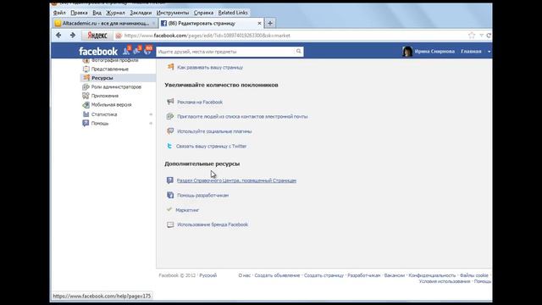
Task: Select Фотография профиля in the sidebar
Action: pyautogui.click(x=114, y=60)
